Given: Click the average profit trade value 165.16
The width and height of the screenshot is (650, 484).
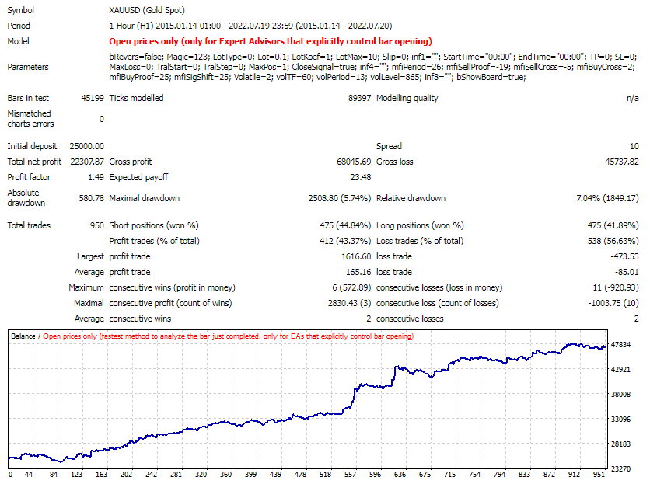Looking at the screenshot, I should point(358,272).
